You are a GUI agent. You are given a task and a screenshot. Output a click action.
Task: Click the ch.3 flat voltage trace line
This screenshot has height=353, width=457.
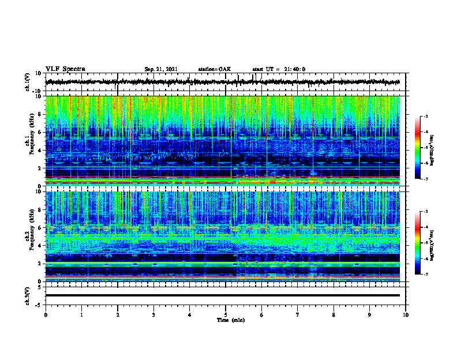(x=223, y=295)
